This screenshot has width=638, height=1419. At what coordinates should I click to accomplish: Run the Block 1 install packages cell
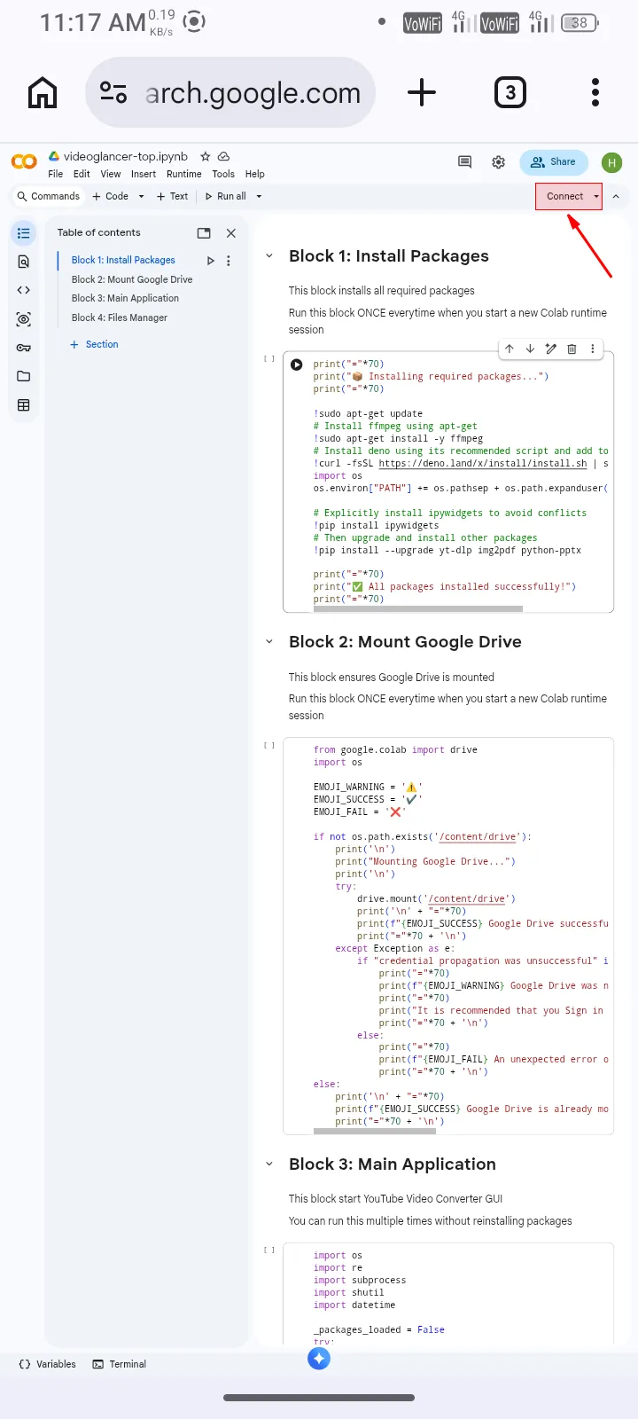pyautogui.click(x=297, y=365)
